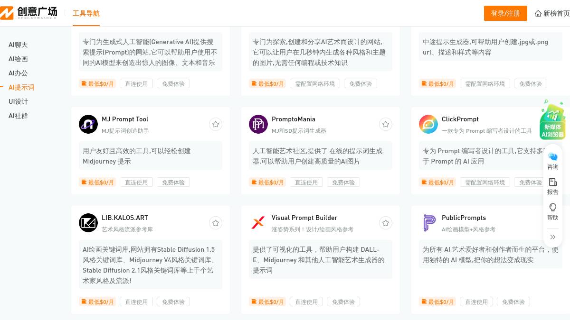Screen dimensions: 570x320
Task: Click the PublicPrompts description box
Action: click(491, 255)
